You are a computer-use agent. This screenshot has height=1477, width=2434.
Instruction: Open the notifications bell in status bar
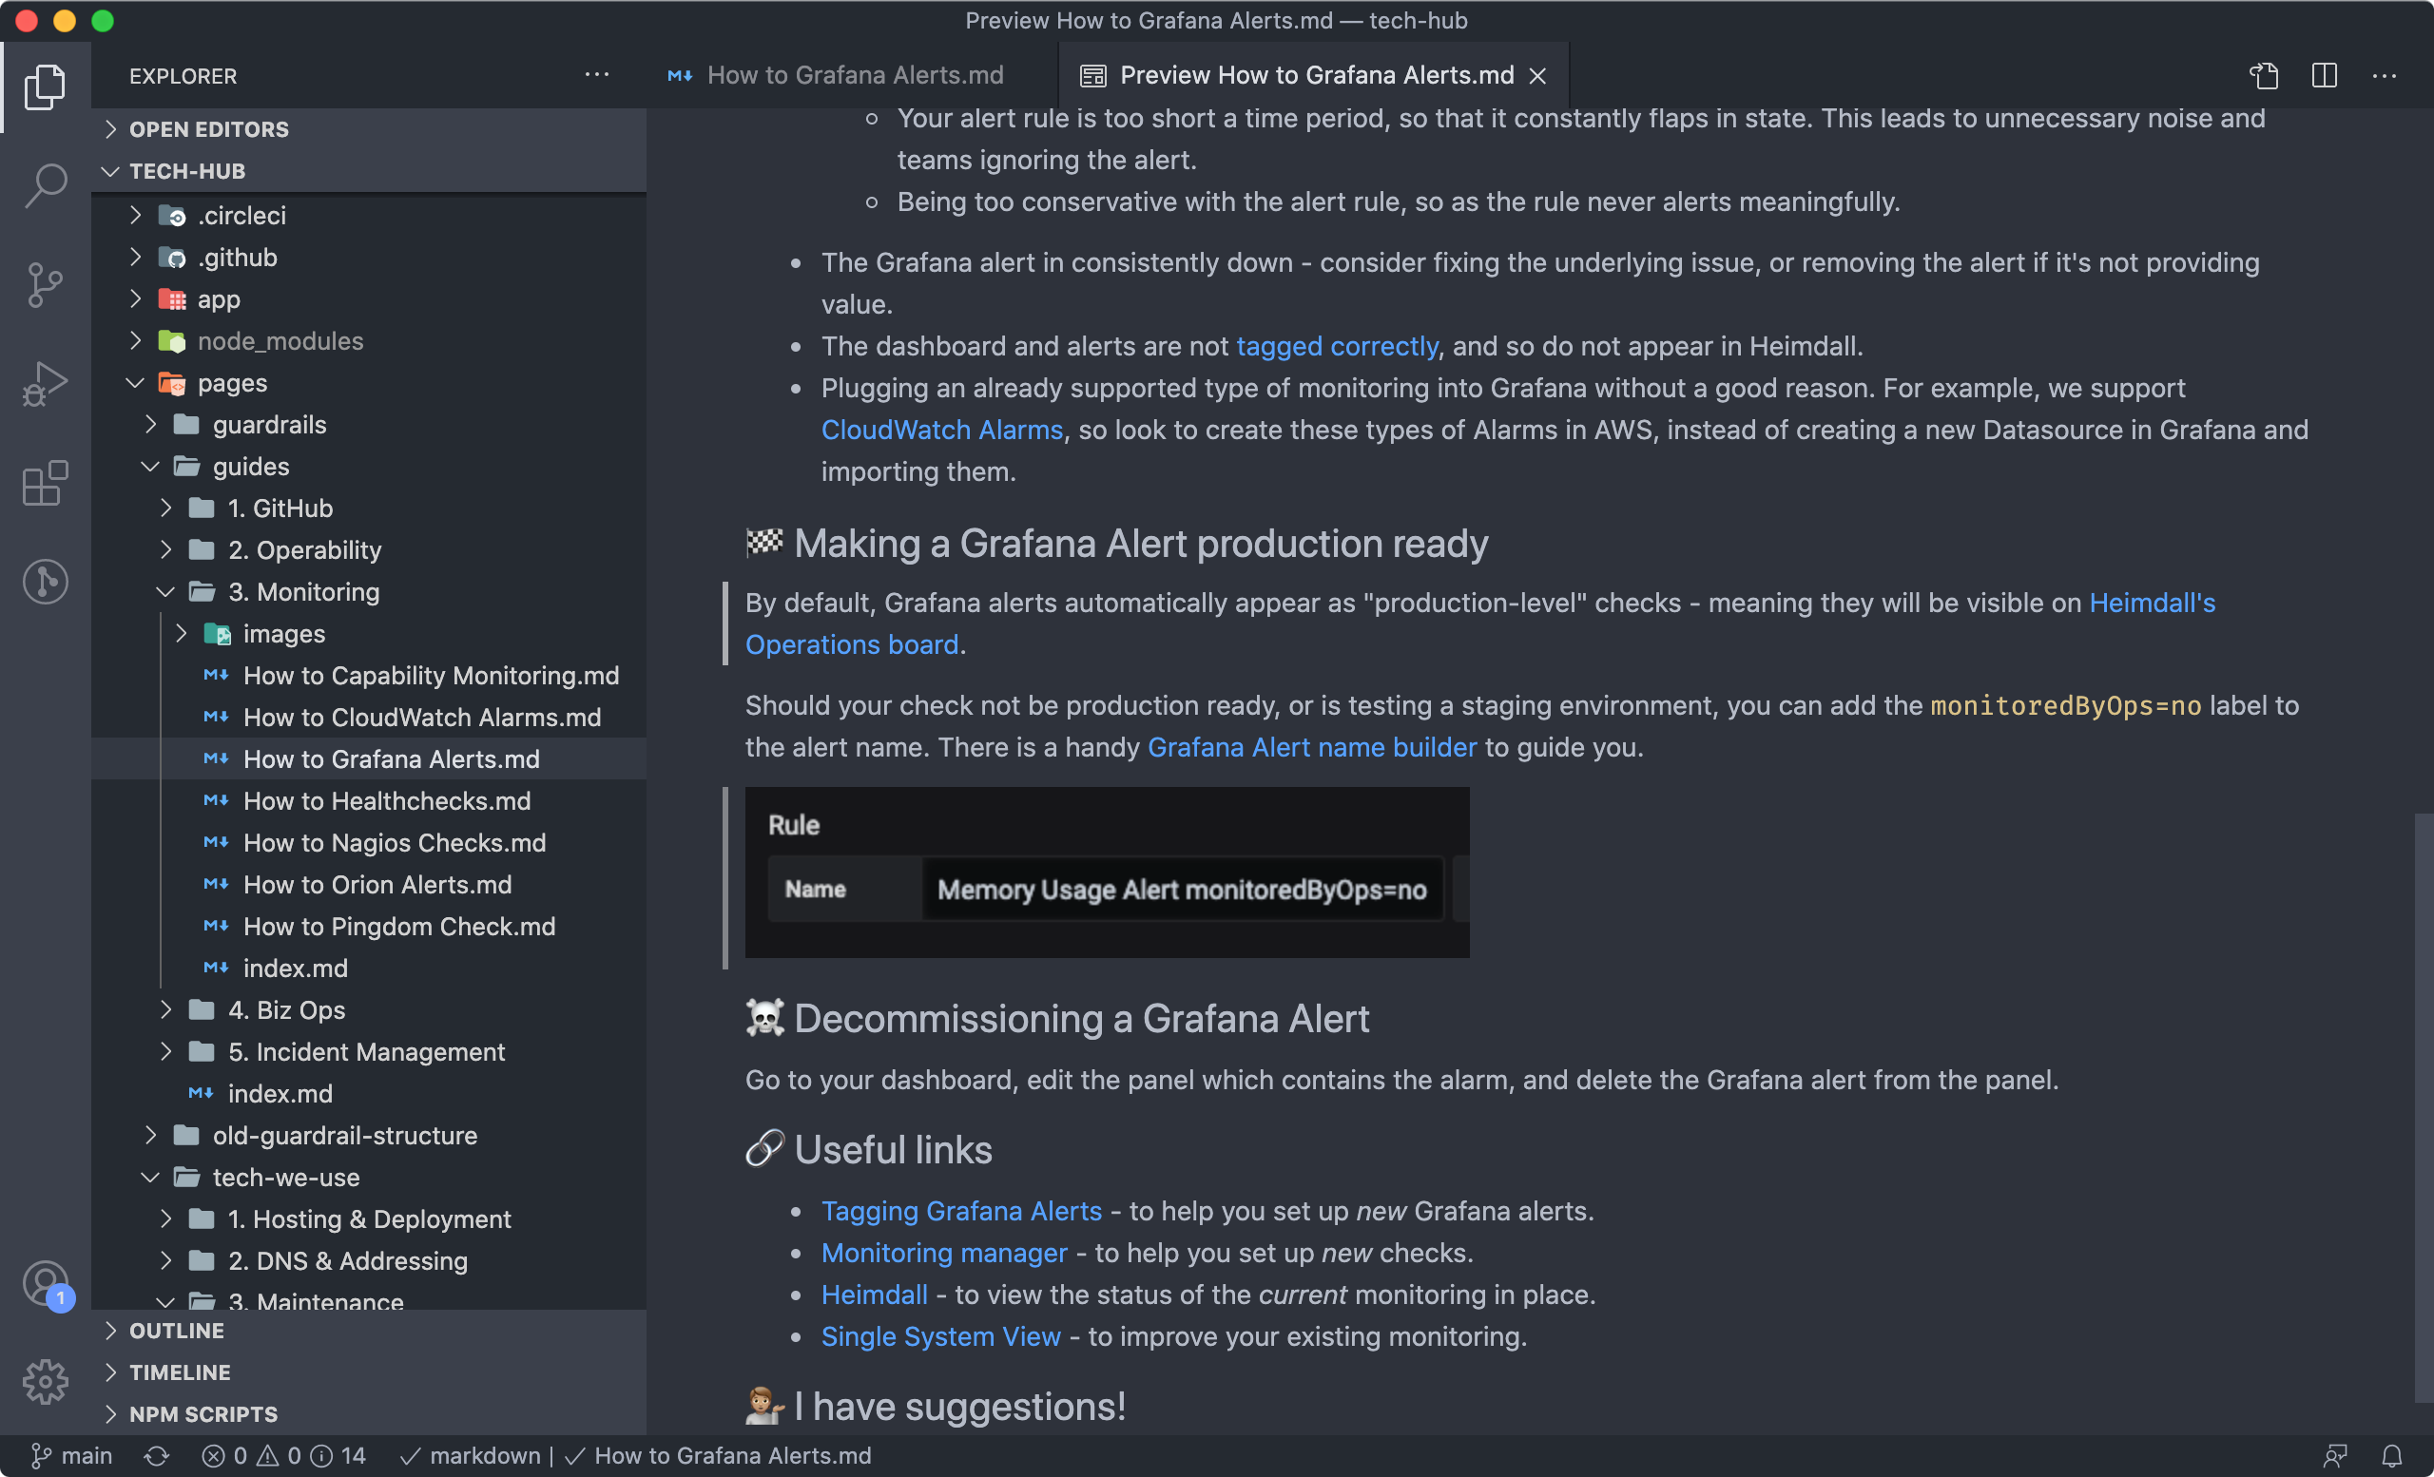pos(2391,1455)
